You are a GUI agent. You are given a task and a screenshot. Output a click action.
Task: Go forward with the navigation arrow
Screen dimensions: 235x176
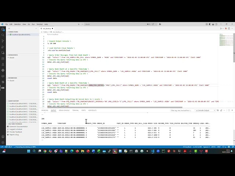(82, 24)
